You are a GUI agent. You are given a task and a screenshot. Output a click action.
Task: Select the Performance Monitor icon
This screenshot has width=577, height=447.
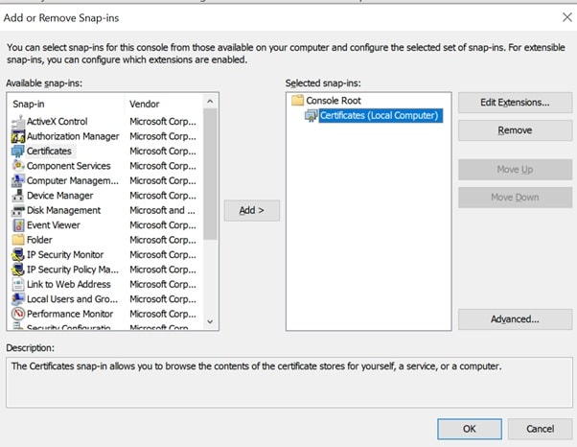click(18, 314)
